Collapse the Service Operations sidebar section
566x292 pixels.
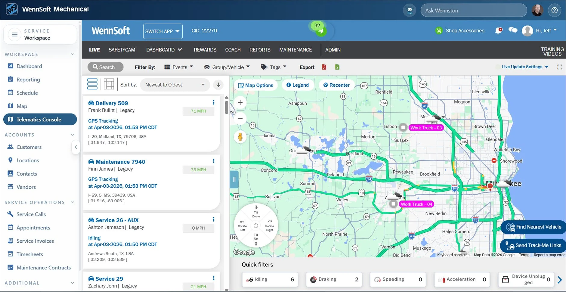click(x=73, y=202)
